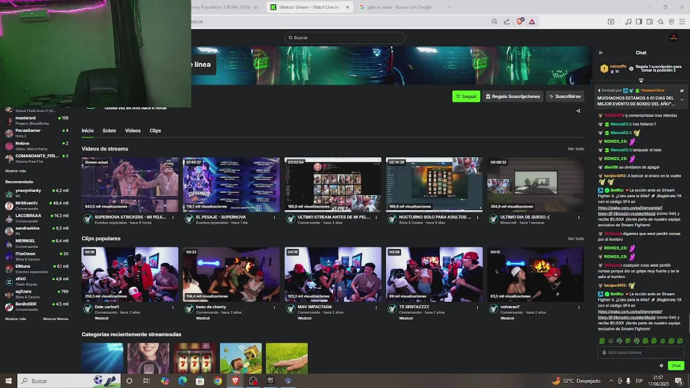Open chat settings gear icon
690x388 pixels.
coord(661,365)
